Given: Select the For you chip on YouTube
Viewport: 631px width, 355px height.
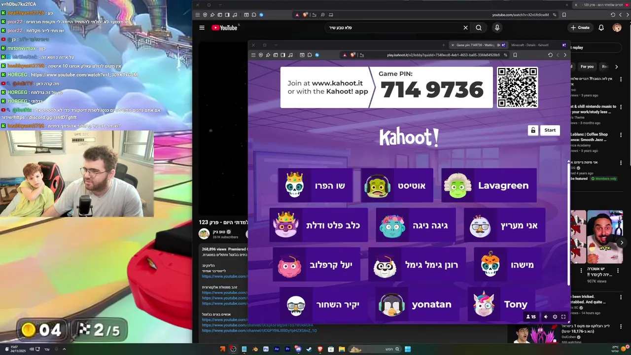Looking at the screenshot, I should [x=587, y=67].
